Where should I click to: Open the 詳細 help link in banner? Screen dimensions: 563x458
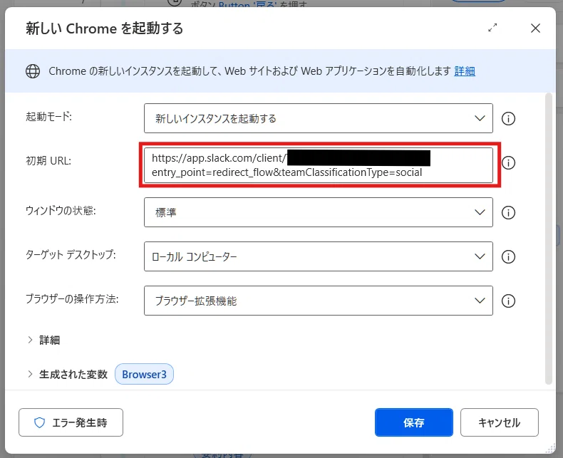click(465, 71)
